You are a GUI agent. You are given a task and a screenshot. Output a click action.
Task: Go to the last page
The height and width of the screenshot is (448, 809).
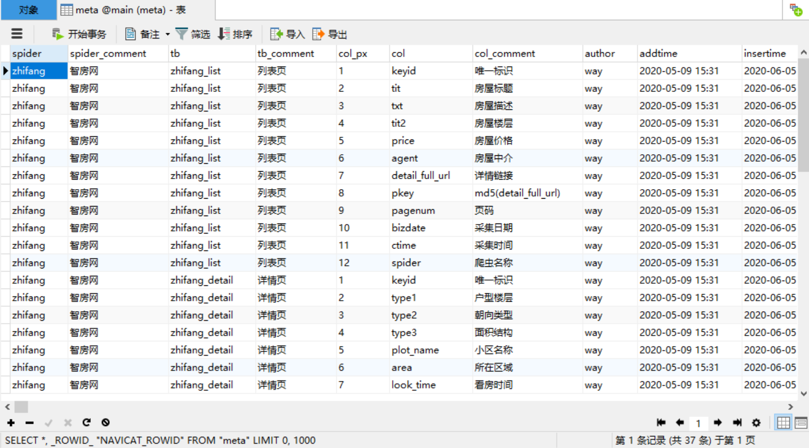(737, 423)
